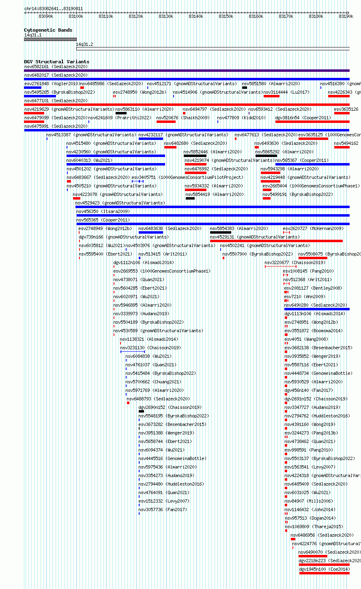Click nsv1146432 (John2014) label

click(x=310, y=509)
